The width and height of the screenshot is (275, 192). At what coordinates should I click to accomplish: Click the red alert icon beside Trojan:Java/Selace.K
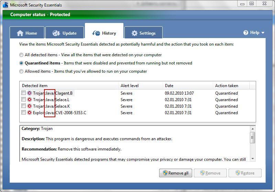(30, 106)
